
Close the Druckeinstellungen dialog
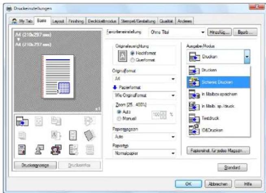[257, 7]
